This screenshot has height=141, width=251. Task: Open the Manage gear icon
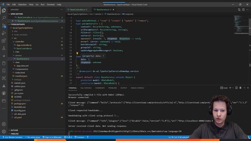tap(4, 132)
